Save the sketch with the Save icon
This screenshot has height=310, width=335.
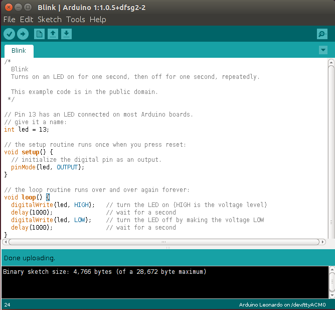tap(66, 34)
